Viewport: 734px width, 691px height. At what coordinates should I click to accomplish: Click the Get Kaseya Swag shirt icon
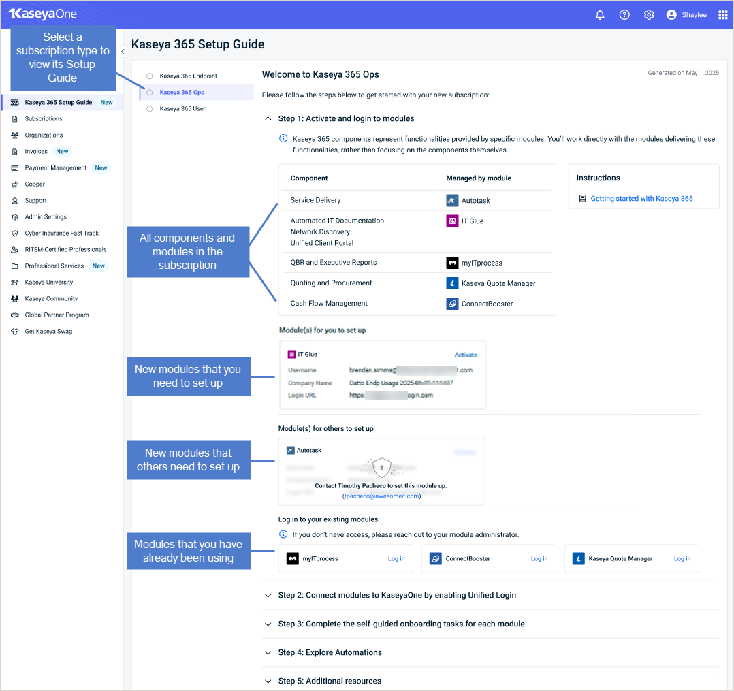14,332
